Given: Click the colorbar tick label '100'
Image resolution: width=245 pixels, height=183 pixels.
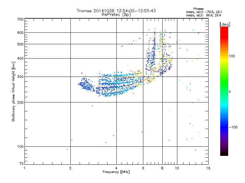Looking at the screenshot, I should click(x=232, y=56).
